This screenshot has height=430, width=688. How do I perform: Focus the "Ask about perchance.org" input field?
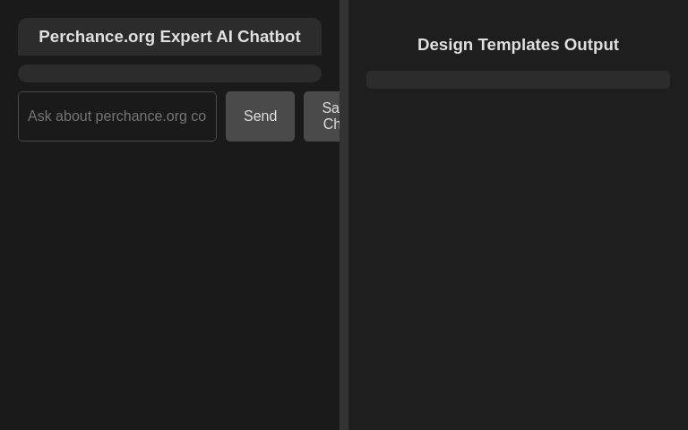point(117,116)
